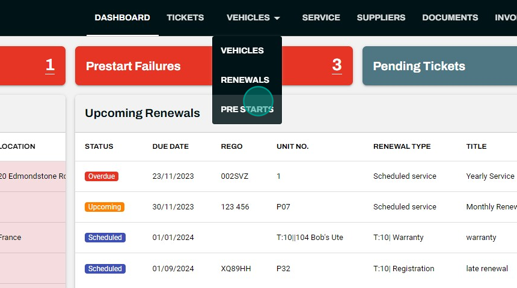Screen dimensions: 517x288
Task: Sort by the Renewal Type column header
Action: 402,146
